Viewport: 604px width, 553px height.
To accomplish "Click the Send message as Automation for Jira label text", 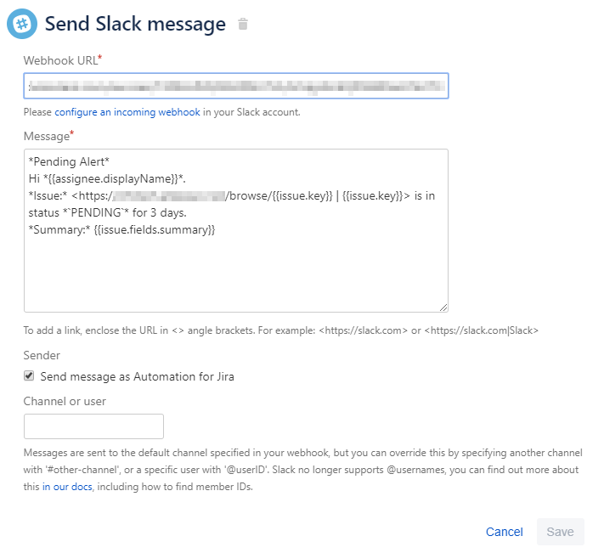I will point(137,375).
